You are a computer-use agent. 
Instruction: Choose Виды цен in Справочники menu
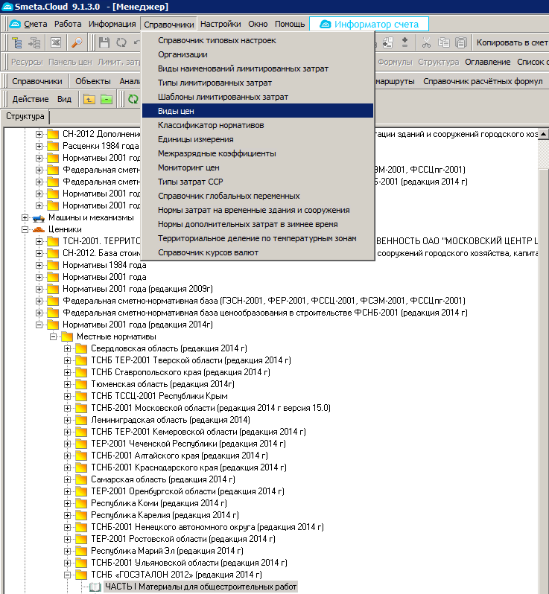(x=258, y=111)
